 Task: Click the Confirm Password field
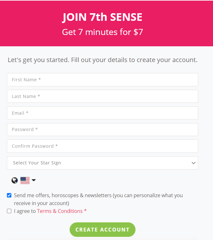[x=102, y=146]
